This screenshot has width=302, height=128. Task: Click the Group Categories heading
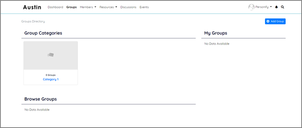tap(43, 33)
